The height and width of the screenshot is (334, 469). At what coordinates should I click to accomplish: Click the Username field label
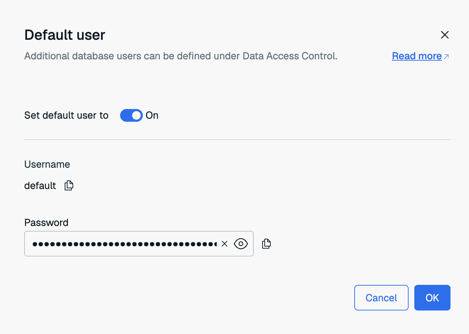[47, 165]
